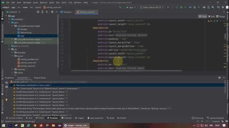Switch editor to Code view mode
Screen dimensions: 229x128
[203, 16]
